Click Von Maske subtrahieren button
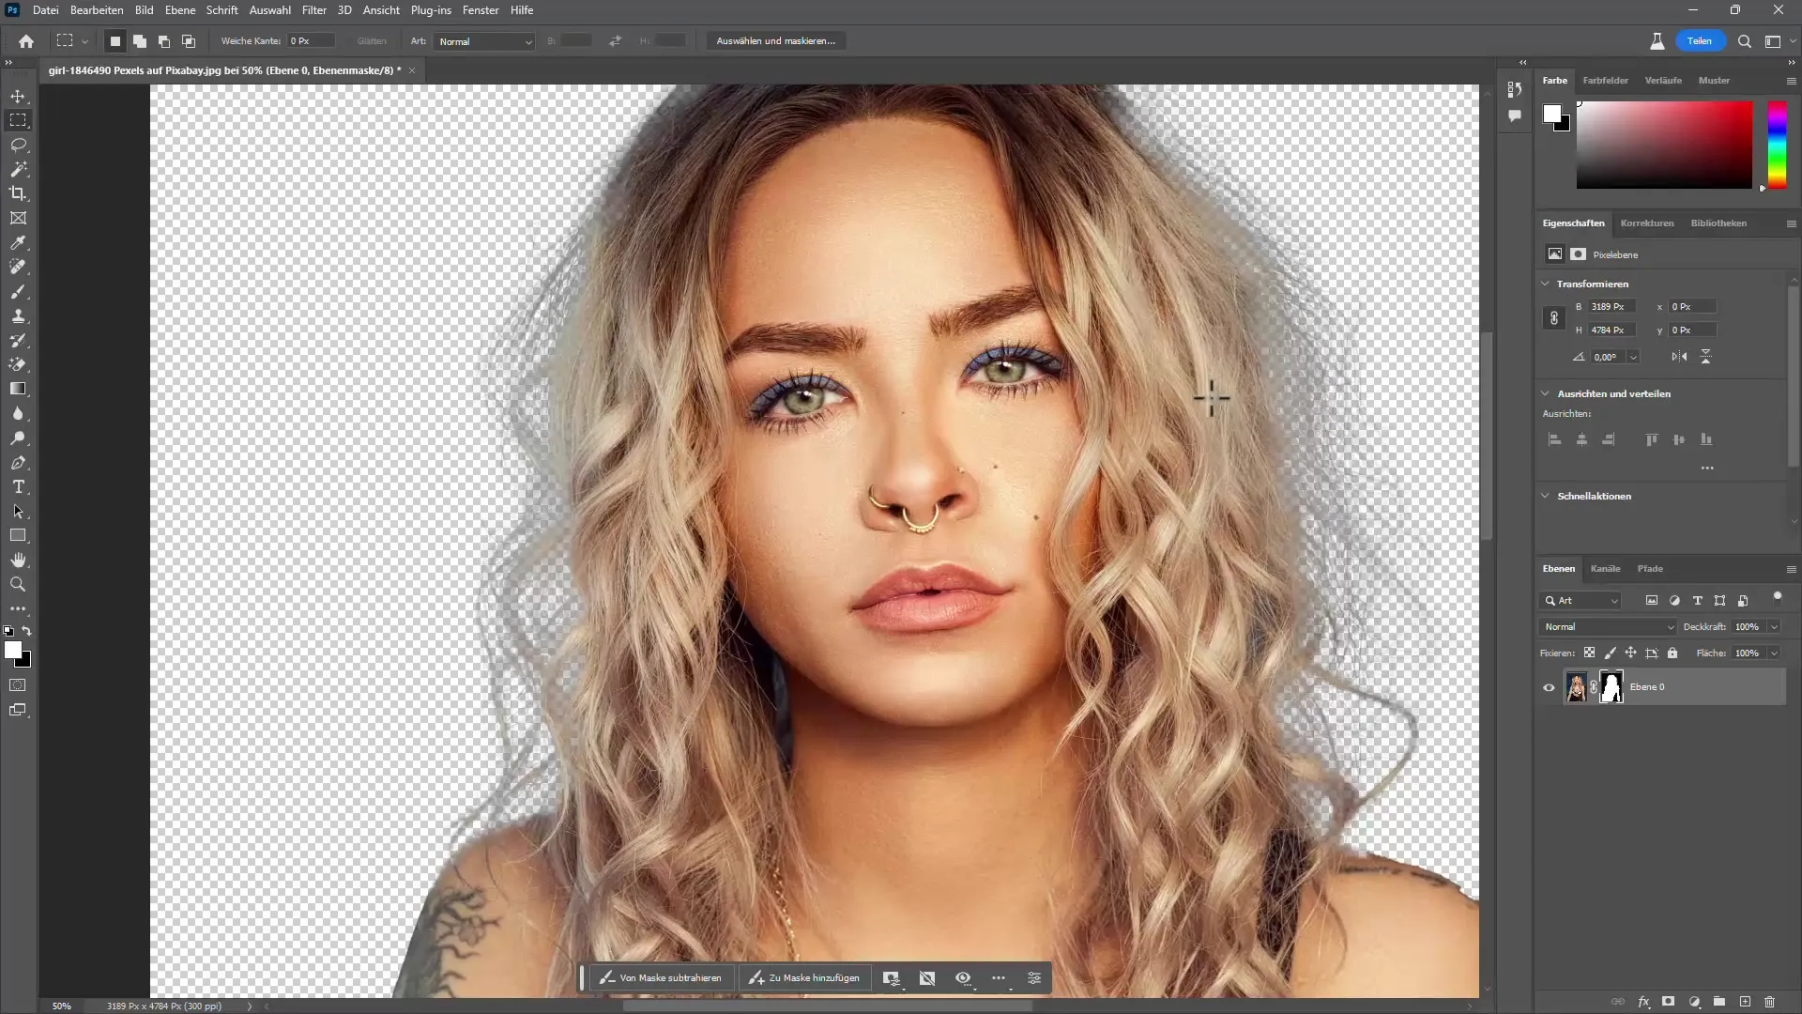 [662, 978]
